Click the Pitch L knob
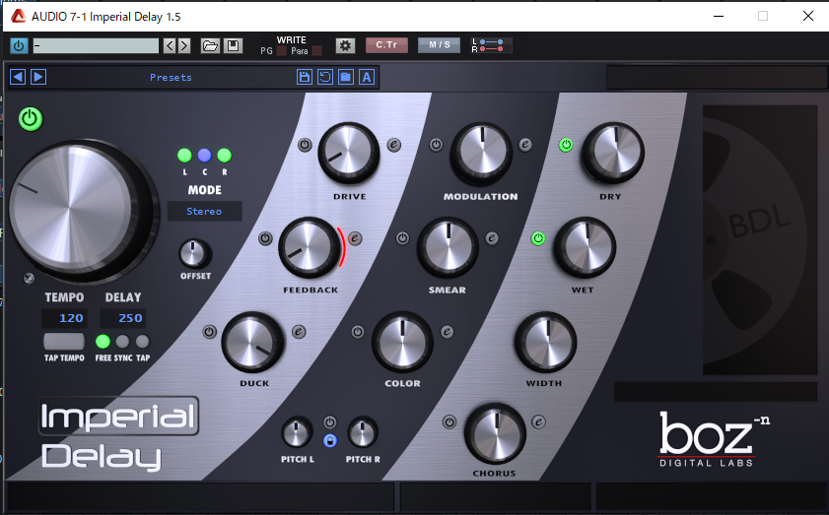 (296, 432)
